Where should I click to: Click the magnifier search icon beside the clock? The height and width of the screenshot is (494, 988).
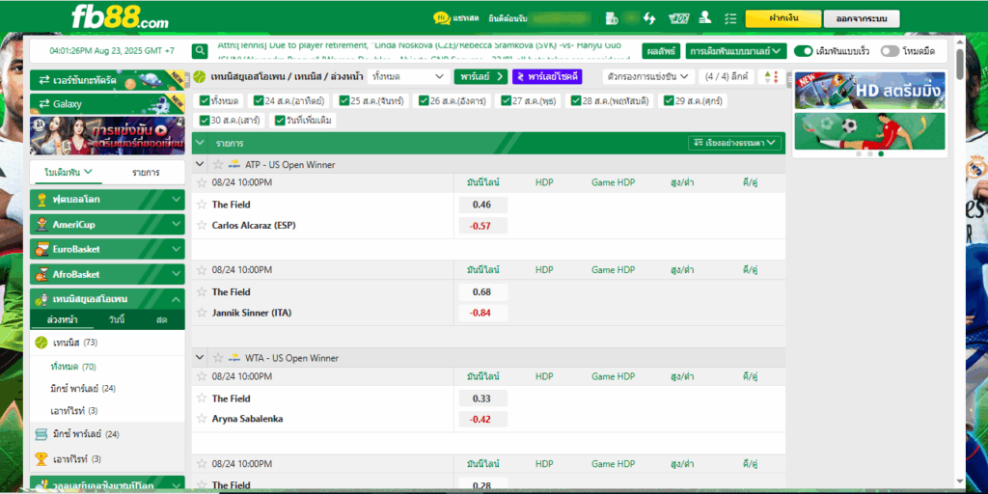200,51
